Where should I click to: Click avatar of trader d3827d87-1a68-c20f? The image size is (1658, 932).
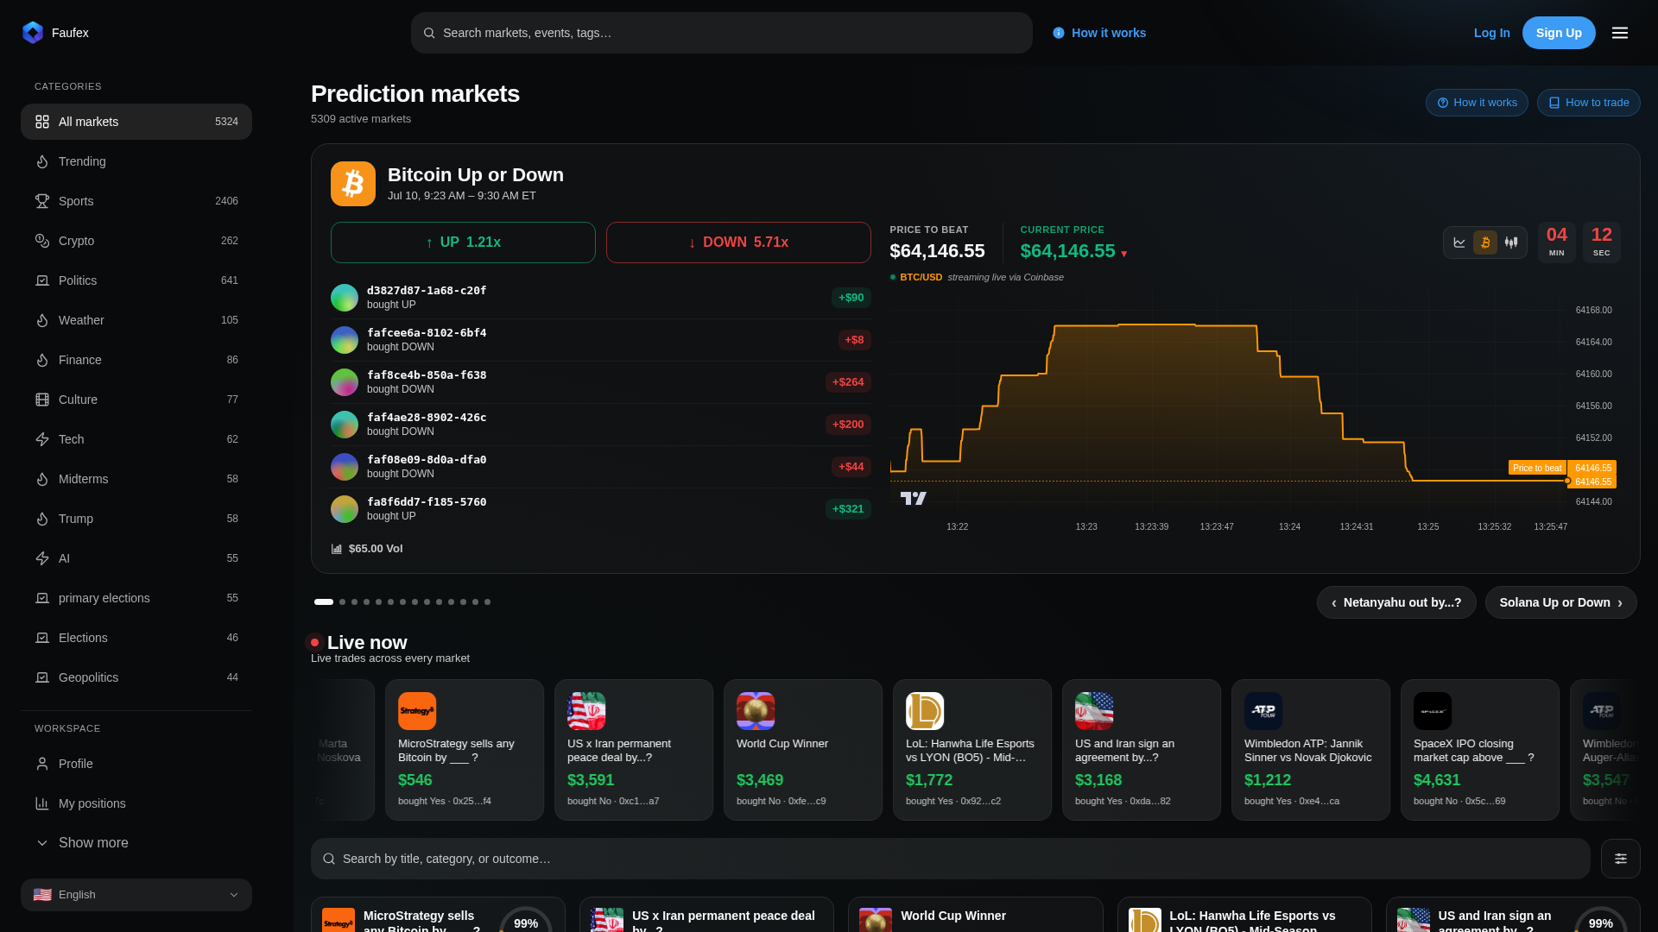click(345, 298)
